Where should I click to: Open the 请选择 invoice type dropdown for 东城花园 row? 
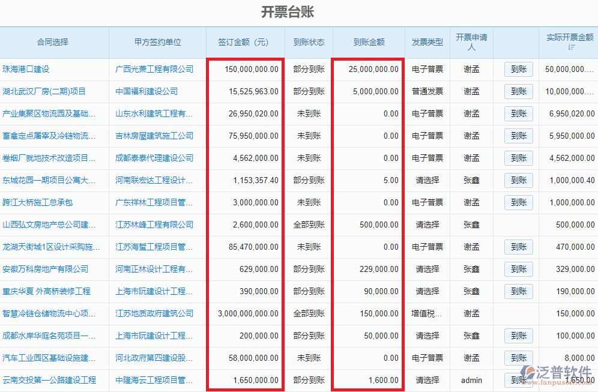click(x=426, y=180)
